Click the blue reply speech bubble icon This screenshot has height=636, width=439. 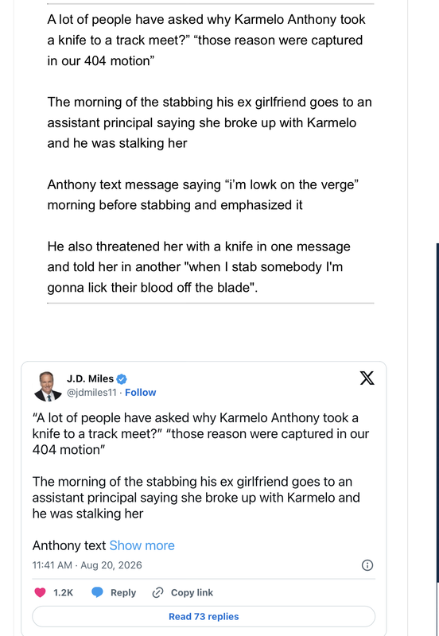(x=97, y=592)
